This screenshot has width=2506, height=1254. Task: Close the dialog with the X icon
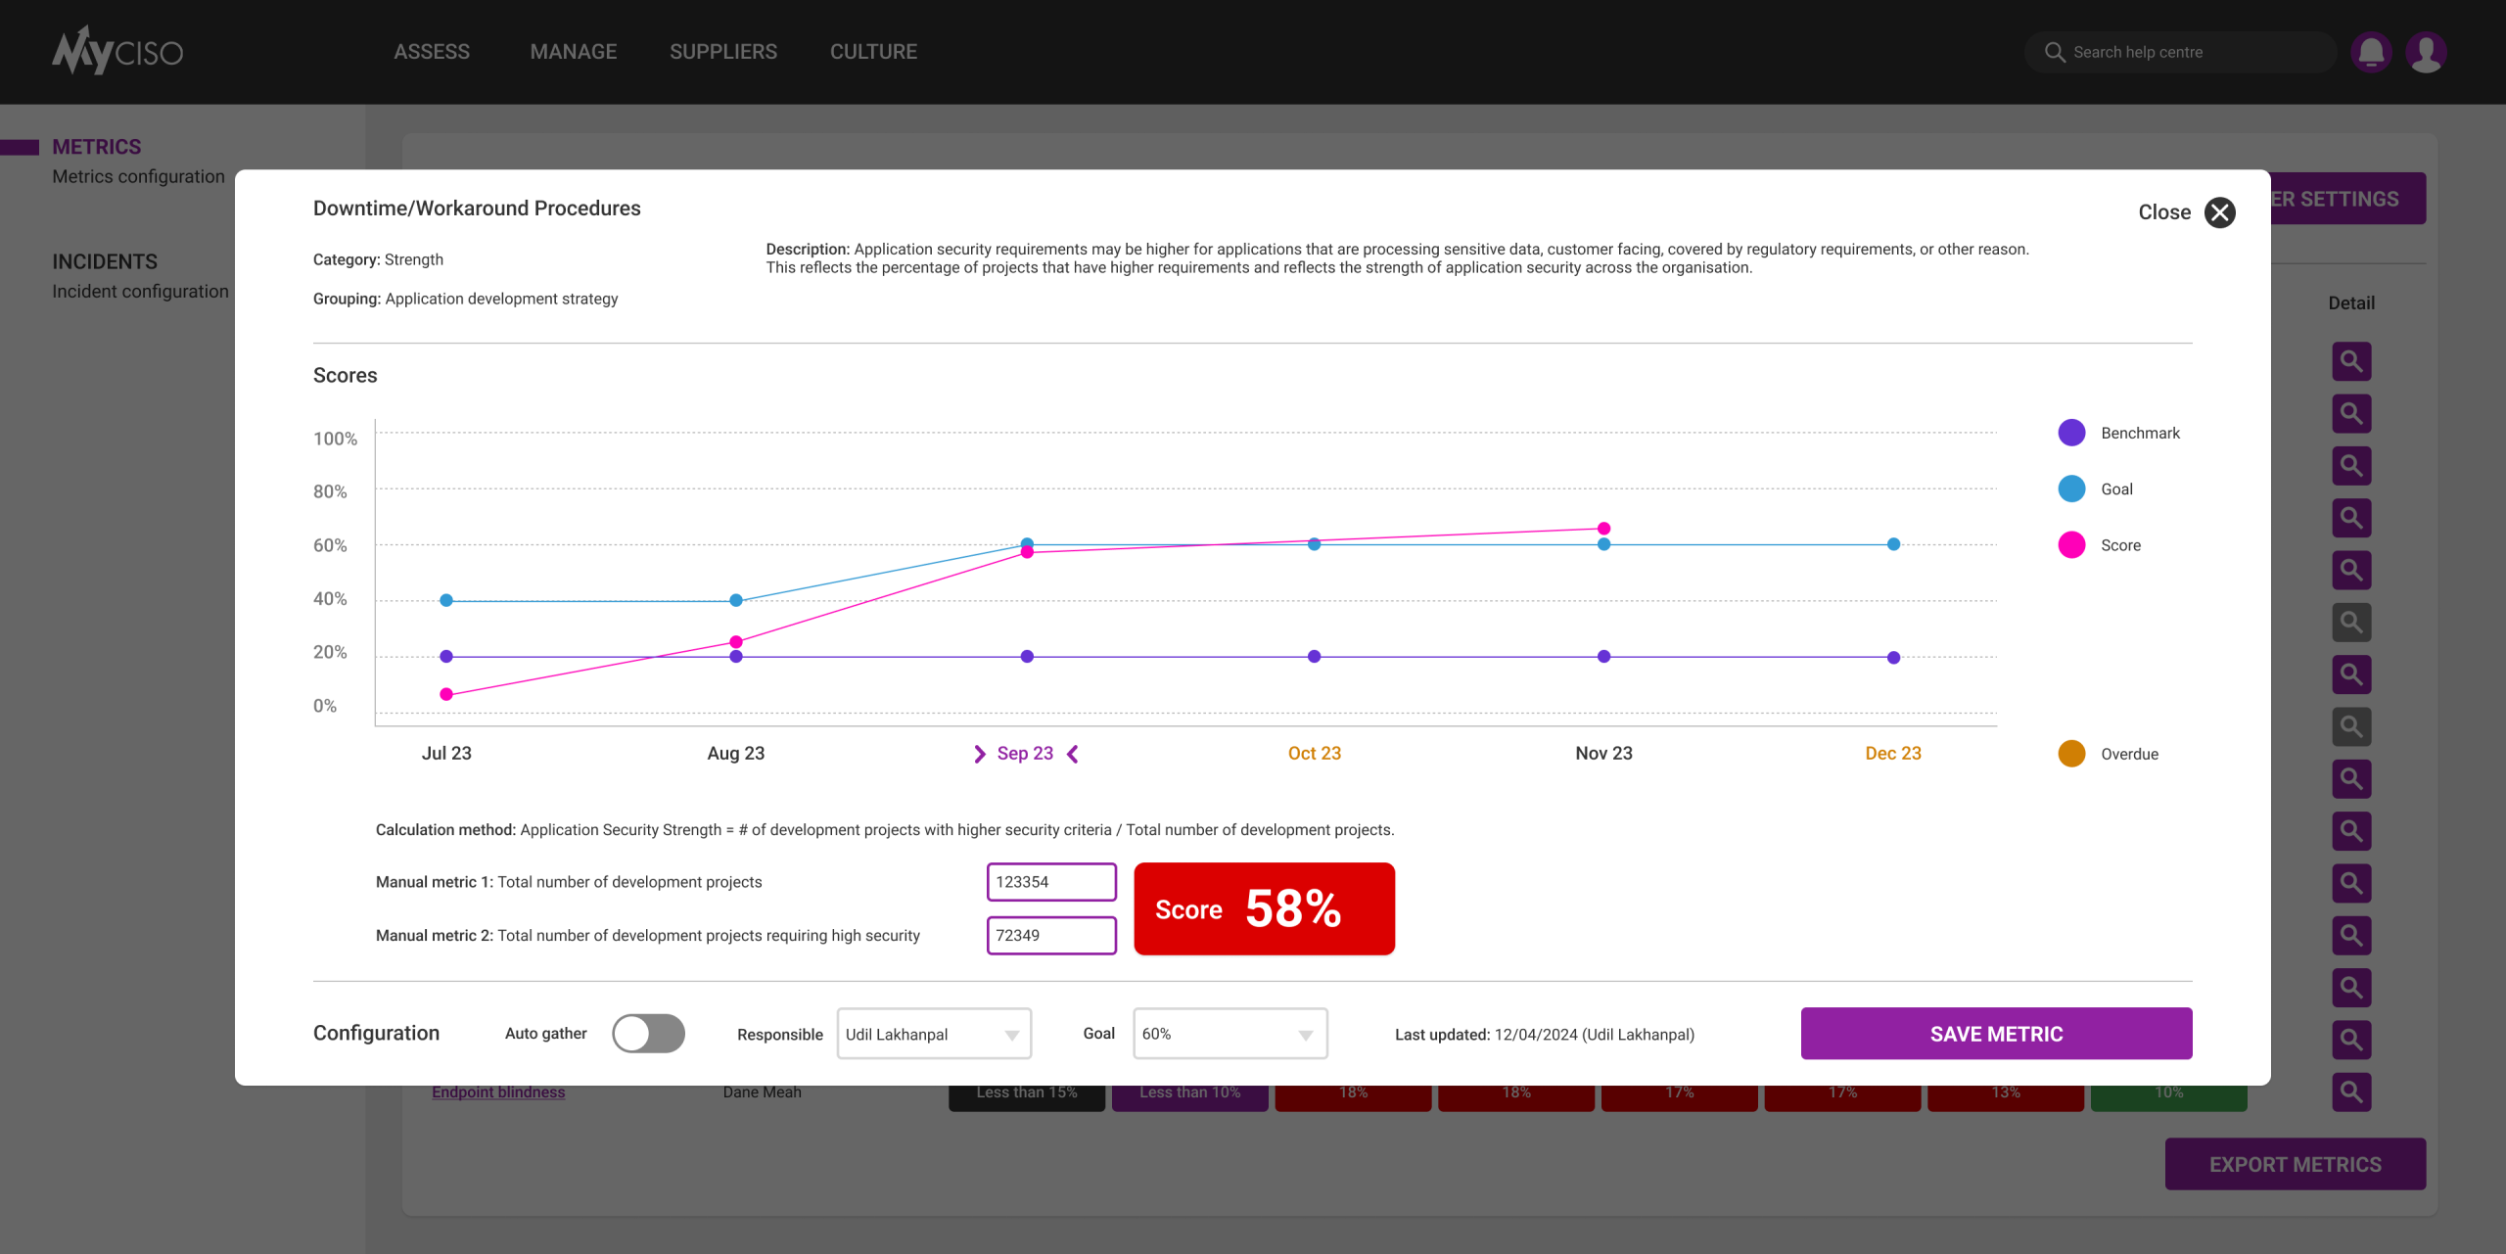(x=2219, y=212)
